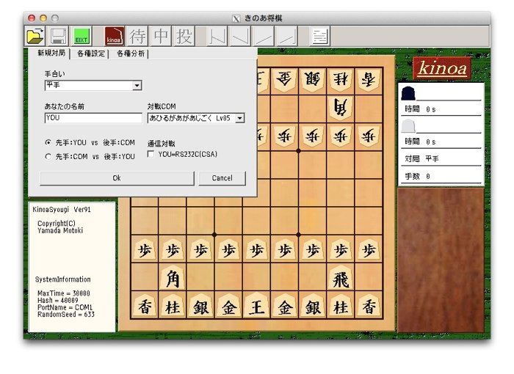Click the white piece icon in info panel
This screenshot has height=374, width=514.
point(408,125)
